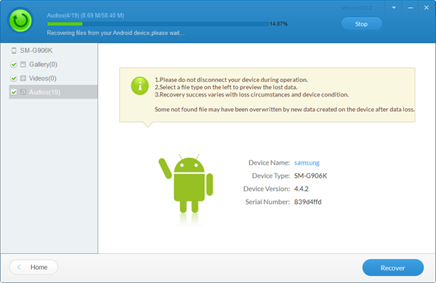Click the Gallery picture icon
Image resolution: width=436 pixels, height=283 pixels.
click(x=23, y=65)
